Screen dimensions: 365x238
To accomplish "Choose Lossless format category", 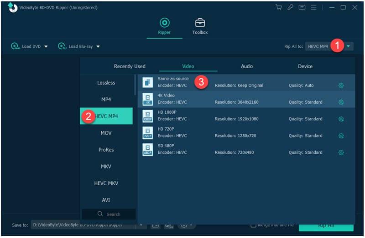I will coord(106,83).
